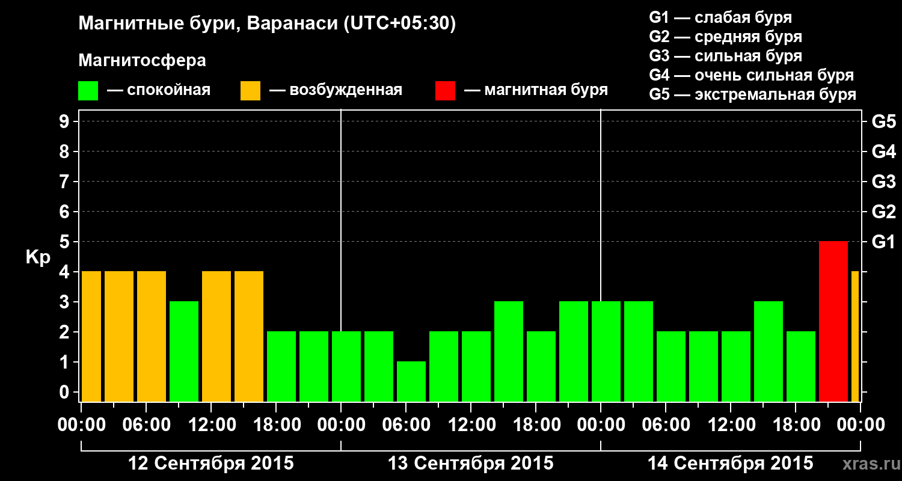The width and height of the screenshot is (902, 481).
Task: Click the green Kp 3 bar on 12 September
Action: click(184, 352)
